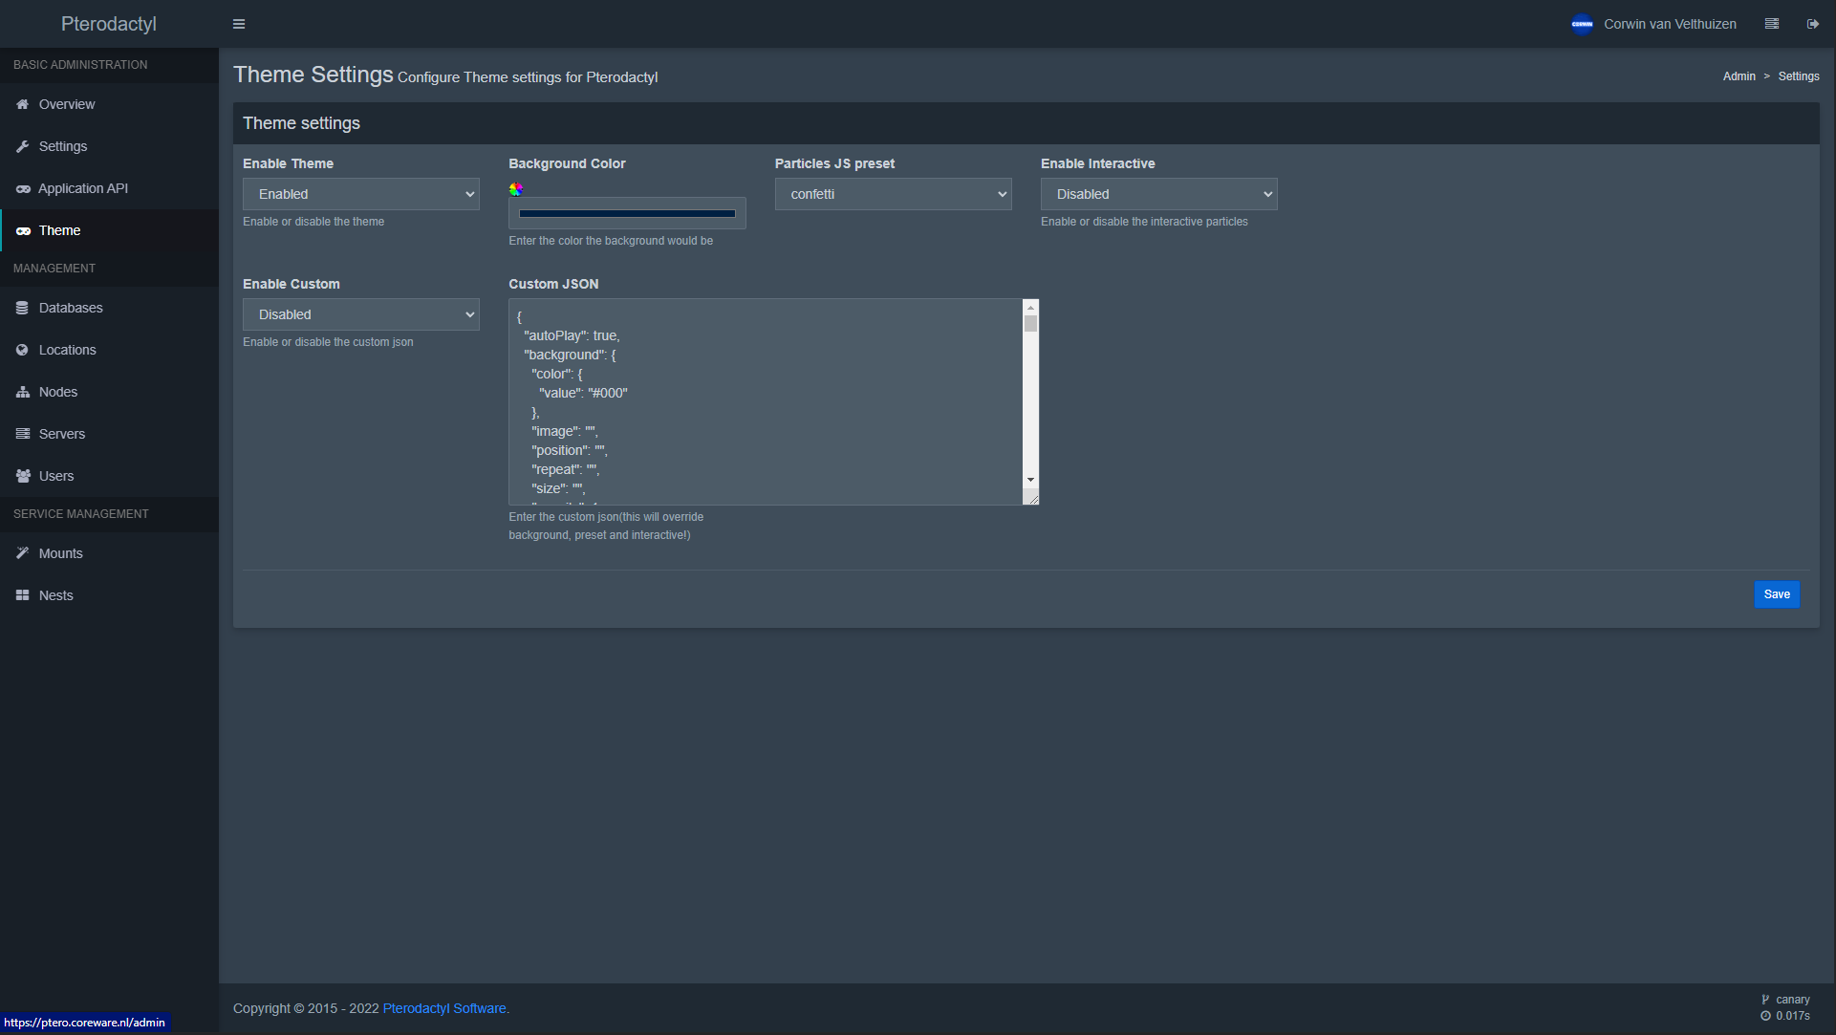This screenshot has width=1836, height=1035.
Task: Open Nodes in sidebar
Action: pyautogui.click(x=109, y=392)
